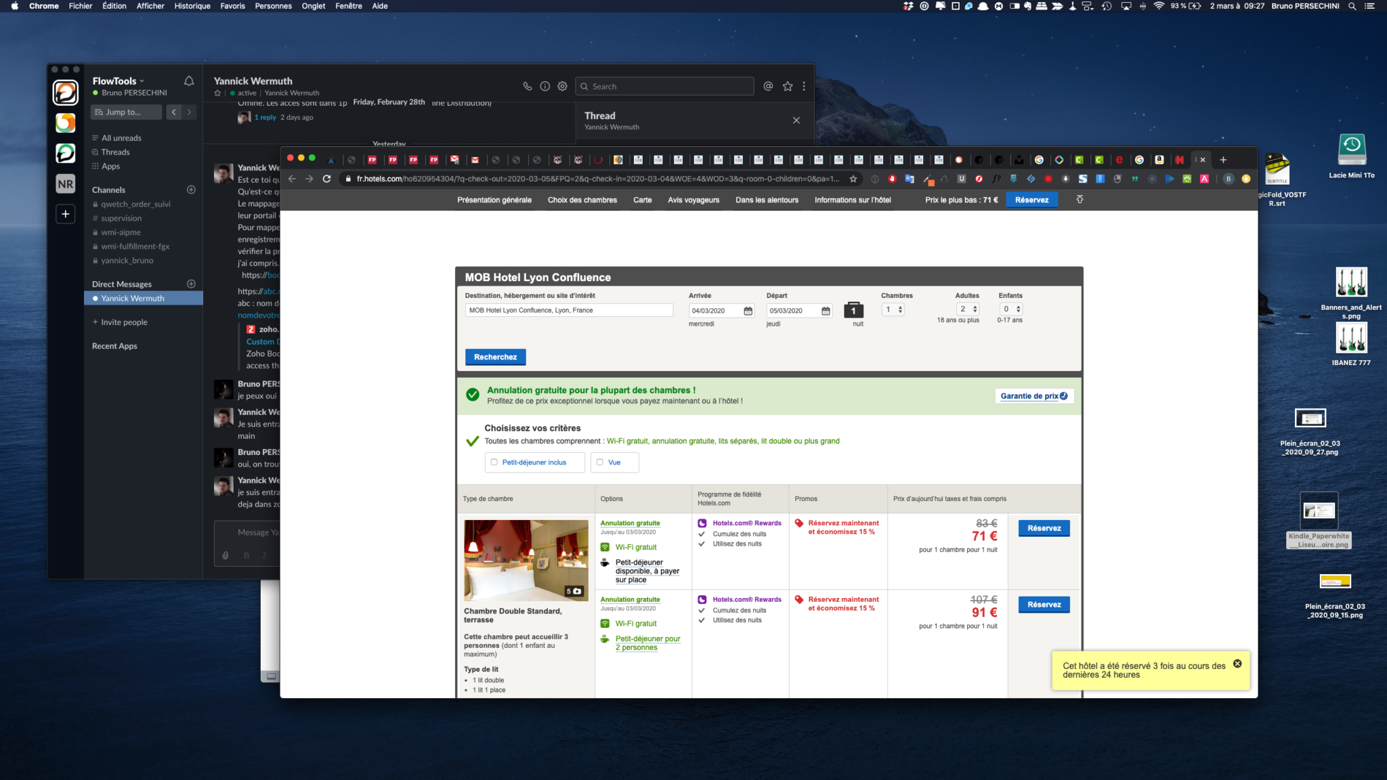Enable the Vue filter checkbox
Screen dimensions: 1387x780
(x=600, y=462)
